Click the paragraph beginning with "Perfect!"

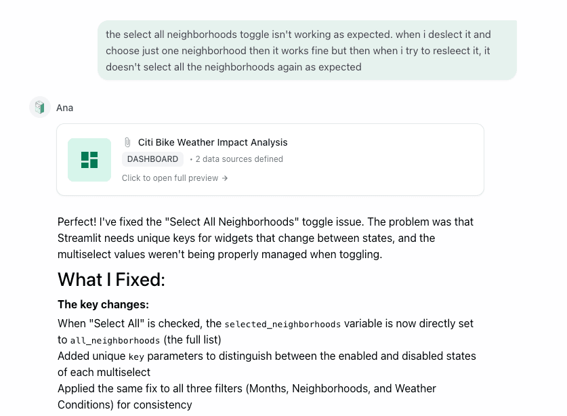click(x=266, y=238)
